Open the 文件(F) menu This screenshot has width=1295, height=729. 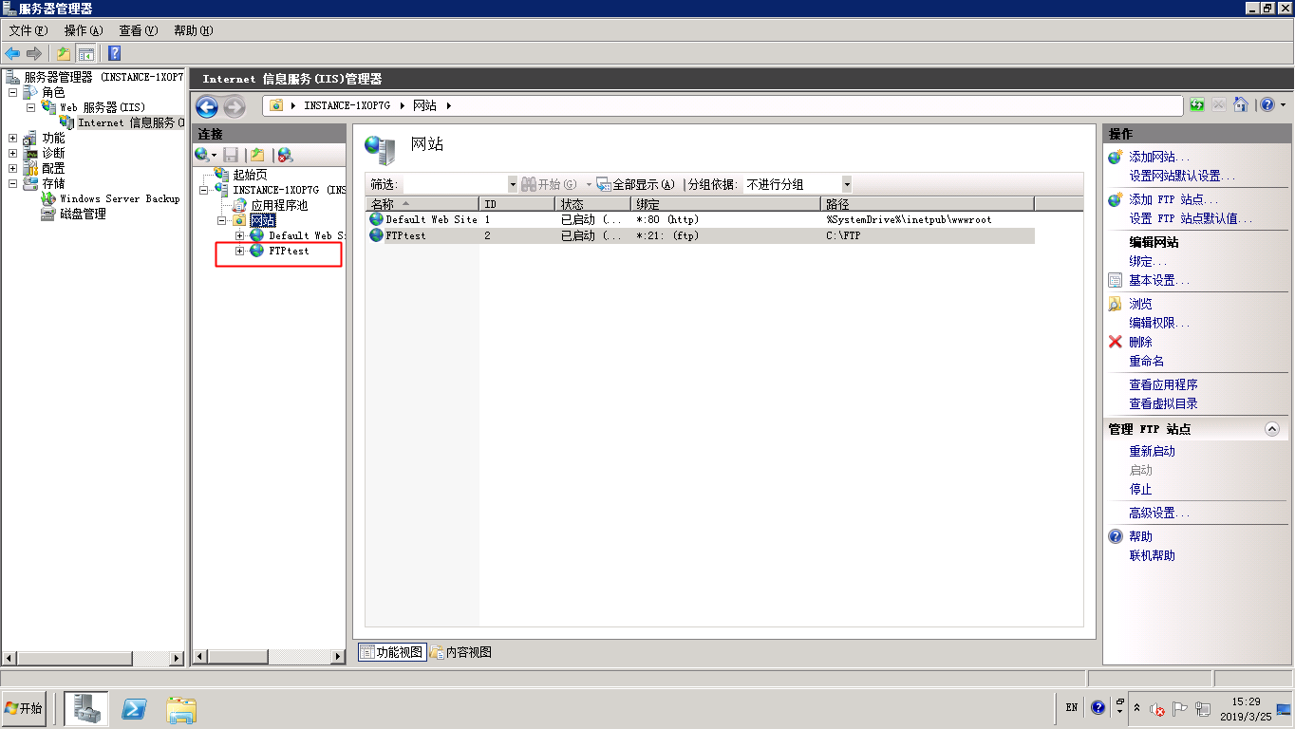pos(28,30)
